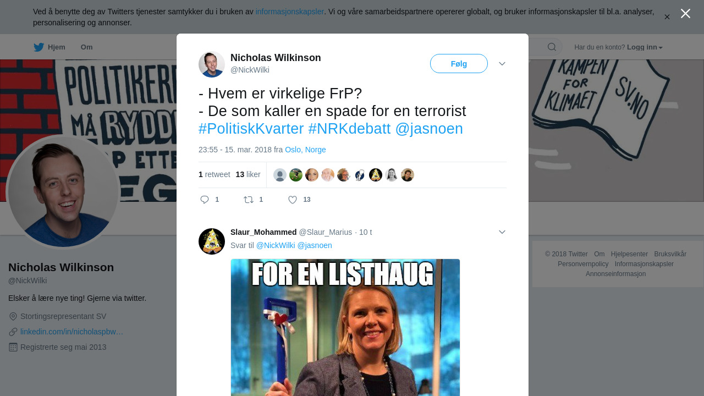
Task: Open the #PolitiskKvarter hashtag link
Action: (x=251, y=129)
